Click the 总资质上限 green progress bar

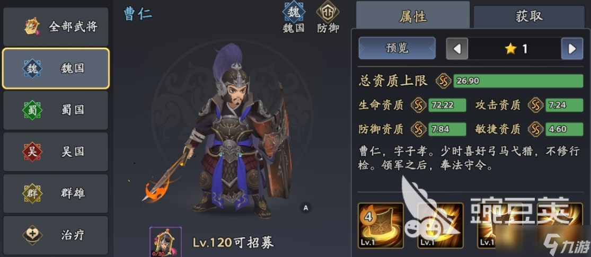click(518, 81)
